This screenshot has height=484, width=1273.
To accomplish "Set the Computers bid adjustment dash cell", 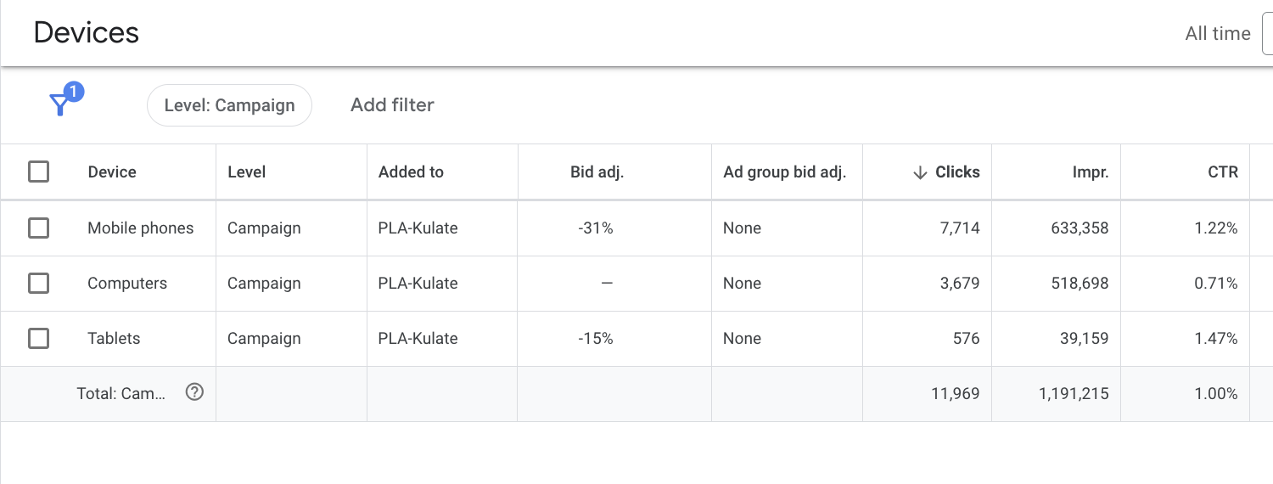I will (607, 283).
